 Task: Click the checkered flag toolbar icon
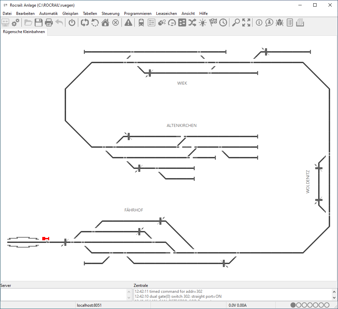(213, 22)
